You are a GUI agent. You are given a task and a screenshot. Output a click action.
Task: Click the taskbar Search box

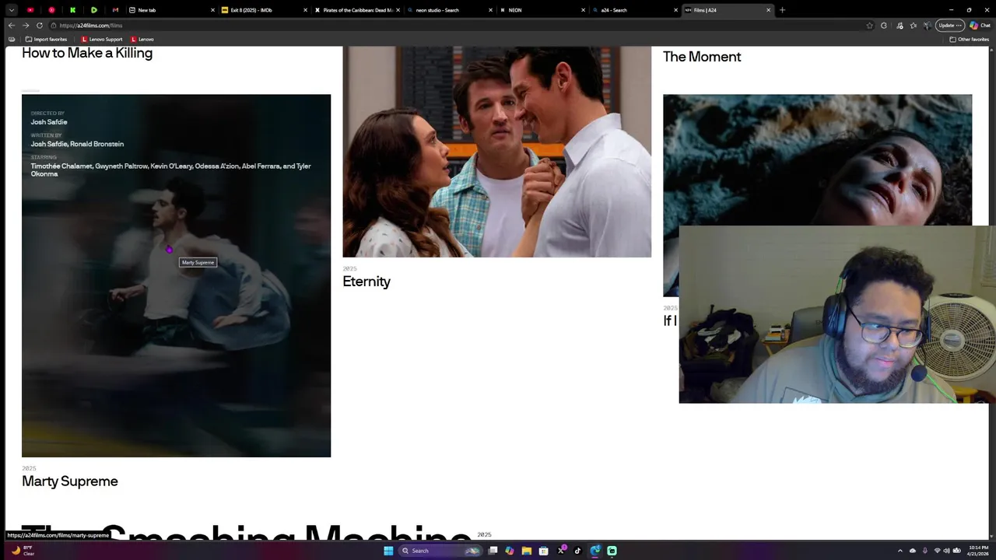(440, 551)
